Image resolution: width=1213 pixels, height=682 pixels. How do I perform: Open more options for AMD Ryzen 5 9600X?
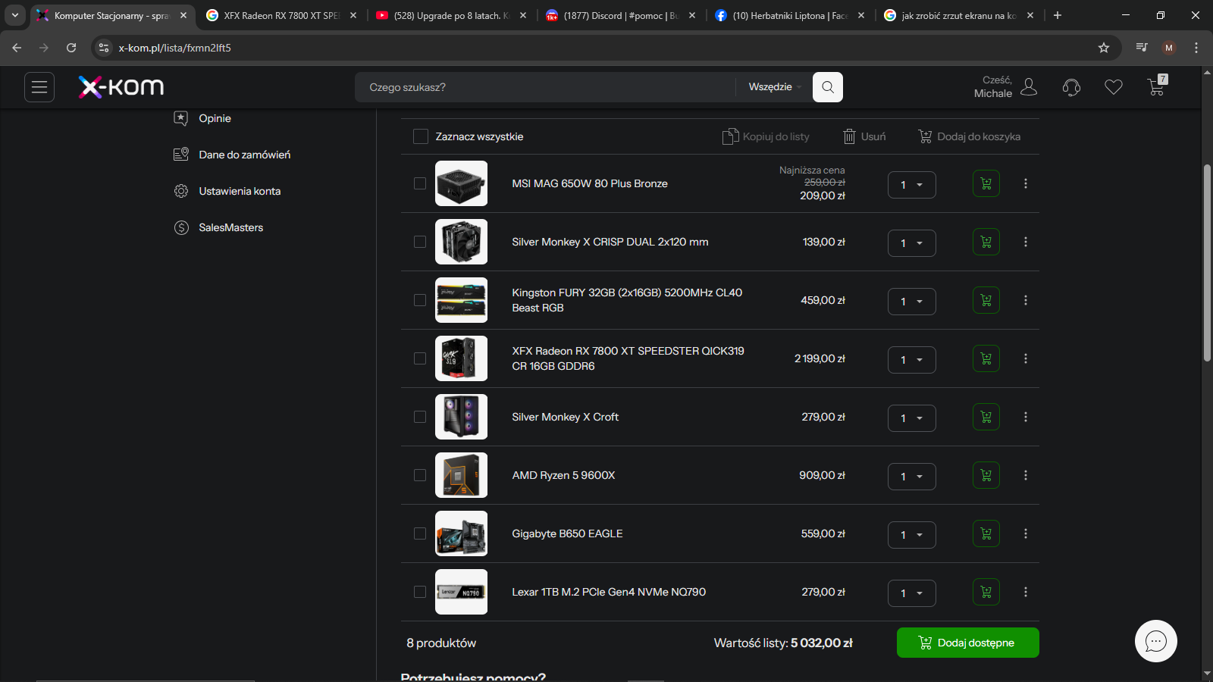click(1026, 475)
